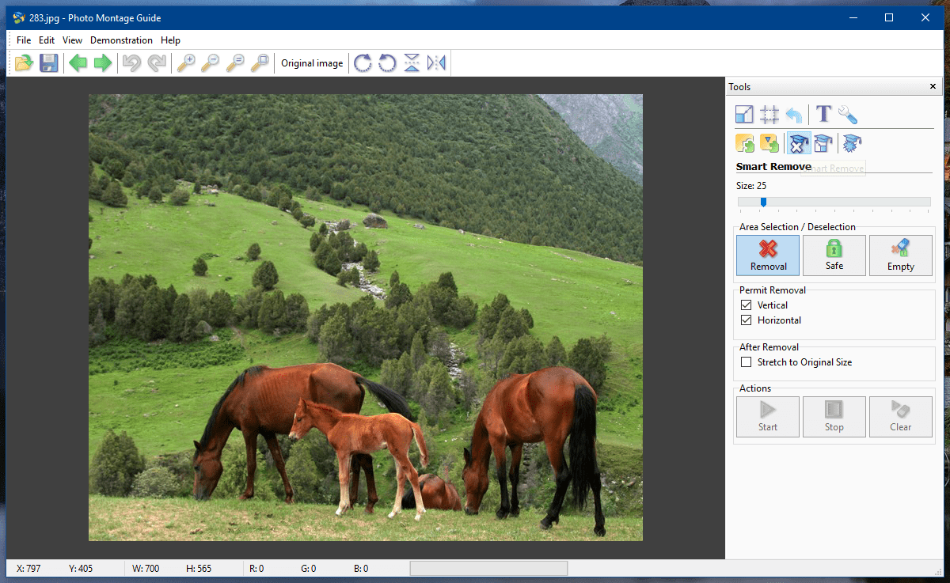Select the Smart Resize graduation-cap tool
The width and height of the screenshot is (950, 583).
823,143
